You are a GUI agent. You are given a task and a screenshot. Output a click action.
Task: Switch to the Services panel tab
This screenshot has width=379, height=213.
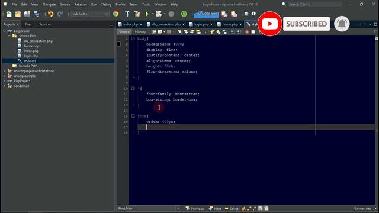(x=45, y=24)
